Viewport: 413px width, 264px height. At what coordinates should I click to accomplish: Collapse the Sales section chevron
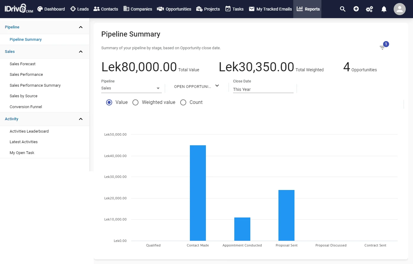pos(81,52)
